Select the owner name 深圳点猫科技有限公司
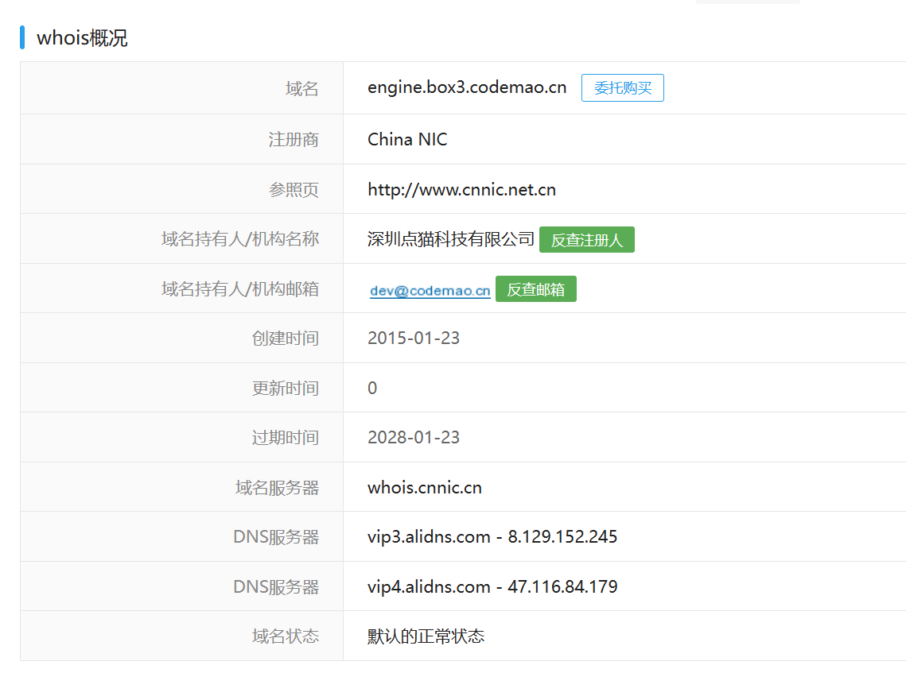This screenshot has width=906, height=673. click(451, 239)
